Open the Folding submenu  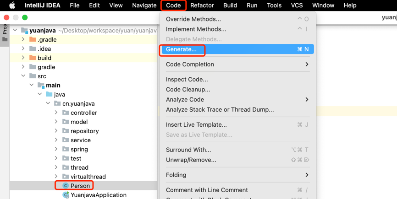coord(237,175)
